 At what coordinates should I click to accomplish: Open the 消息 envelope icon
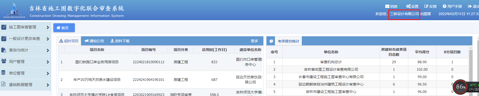pos(387,6)
